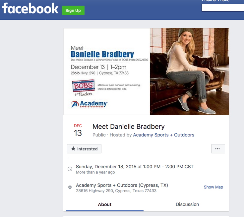Focus the Email or Phone input field

pyautogui.click(x=223, y=8)
